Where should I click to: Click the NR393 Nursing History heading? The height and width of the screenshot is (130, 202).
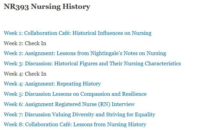pyautogui.click(x=47, y=7)
